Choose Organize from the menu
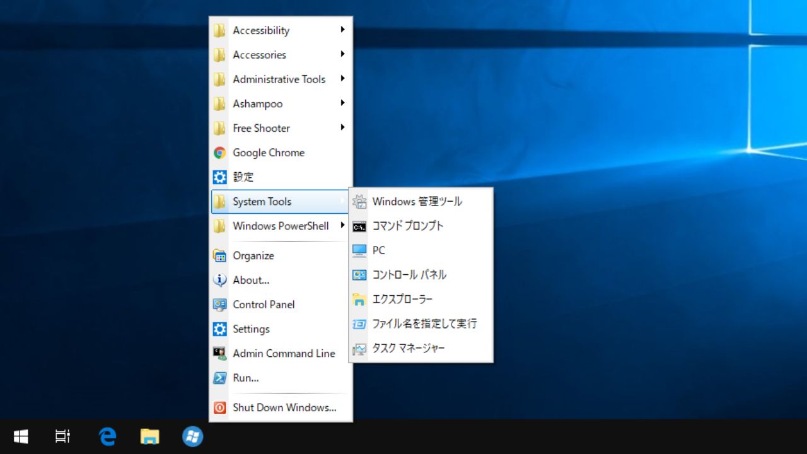 click(281, 255)
